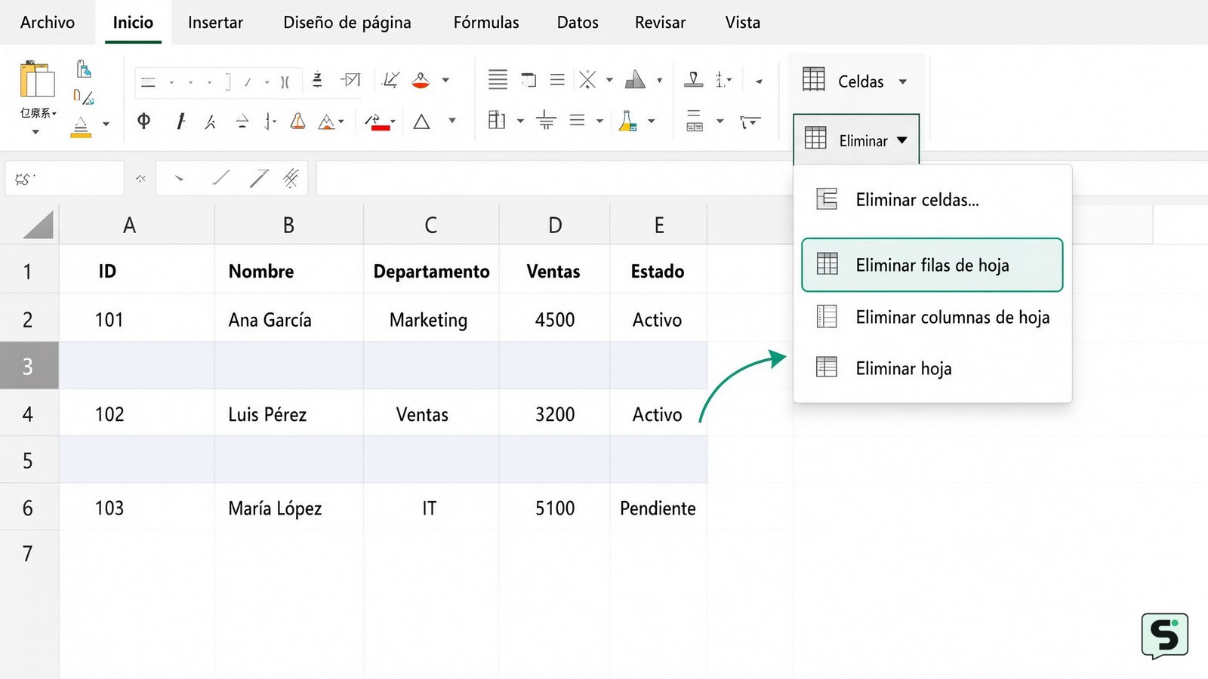Select row 3 header

point(29,366)
